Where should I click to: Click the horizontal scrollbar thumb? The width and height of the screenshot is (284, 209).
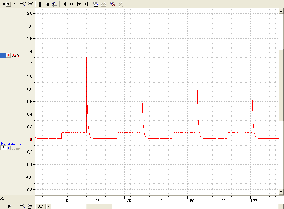[99, 206]
